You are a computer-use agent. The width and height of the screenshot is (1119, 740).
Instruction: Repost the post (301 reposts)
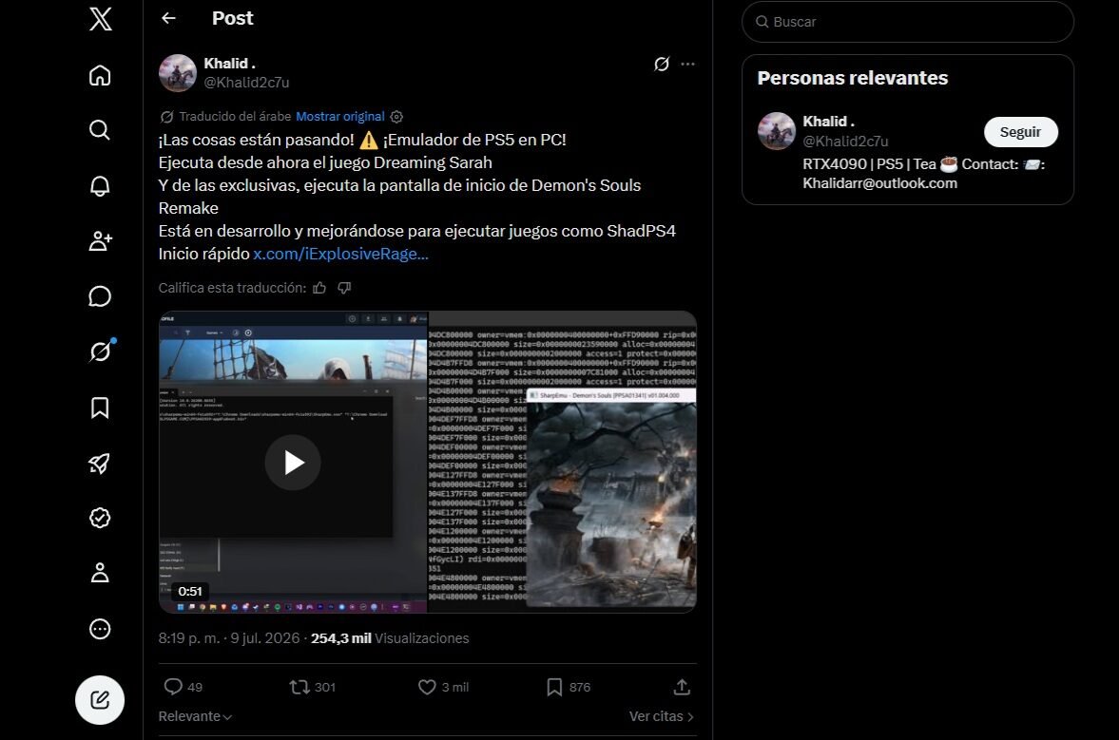pos(312,687)
